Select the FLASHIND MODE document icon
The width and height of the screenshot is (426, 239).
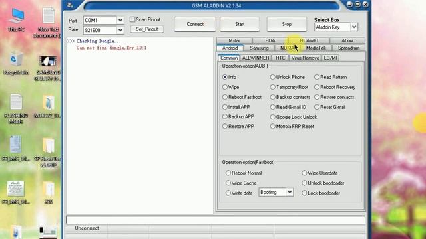point(16,109)
